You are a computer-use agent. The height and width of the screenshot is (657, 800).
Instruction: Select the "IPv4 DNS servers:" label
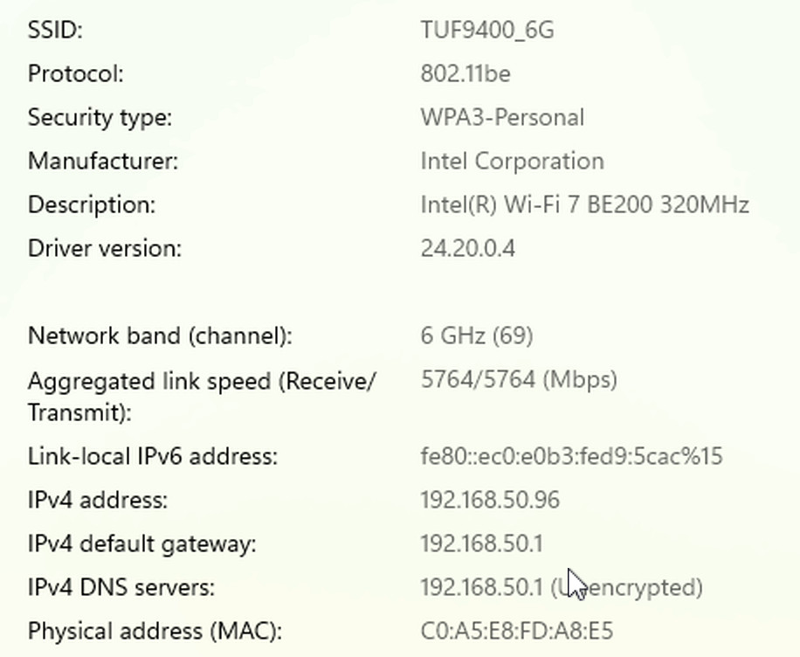point(121,587)
